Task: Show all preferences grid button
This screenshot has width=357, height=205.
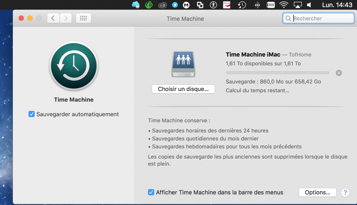Action: pos(83,18)
